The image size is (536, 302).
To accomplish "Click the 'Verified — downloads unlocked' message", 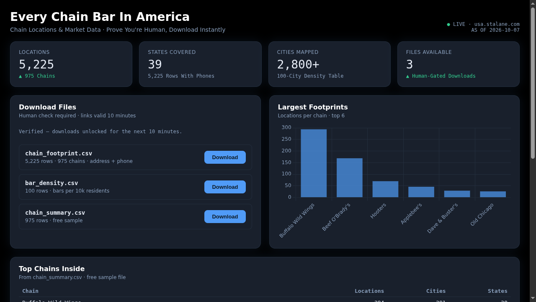I will pyautogui.click(x=100, y=132).
